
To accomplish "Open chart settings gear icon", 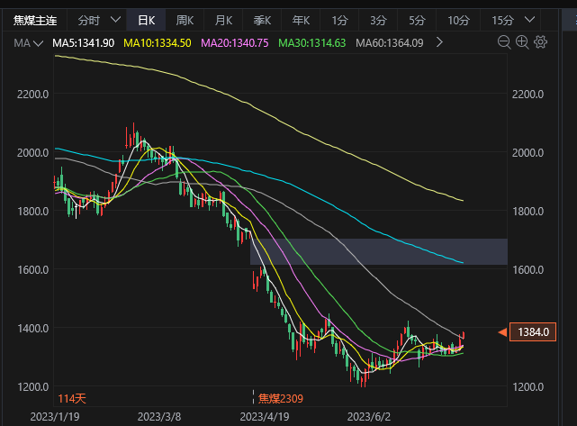I will [x=540, y=41].
